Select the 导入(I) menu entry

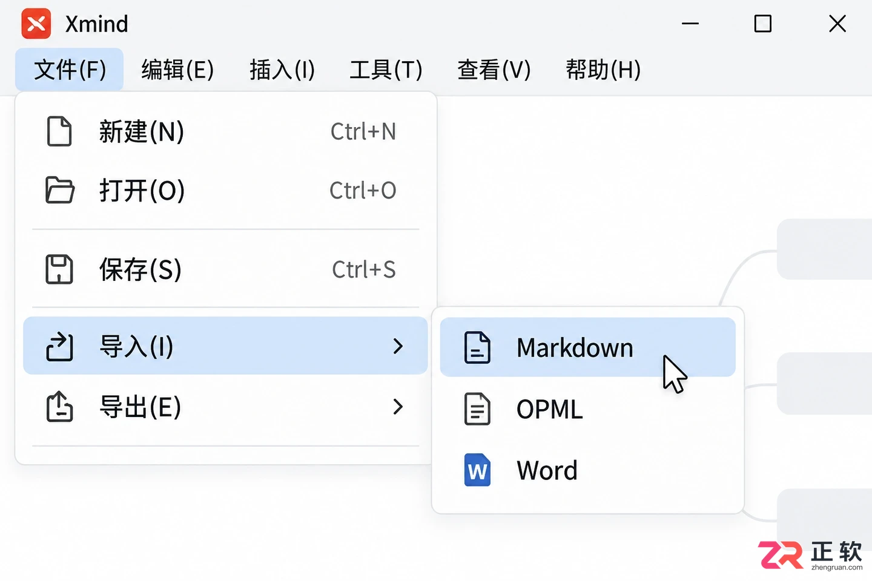click(x=226, y=346)
